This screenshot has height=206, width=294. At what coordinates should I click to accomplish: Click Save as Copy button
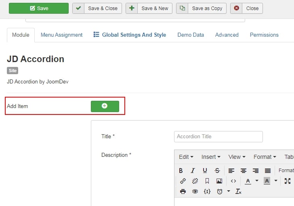201,8
